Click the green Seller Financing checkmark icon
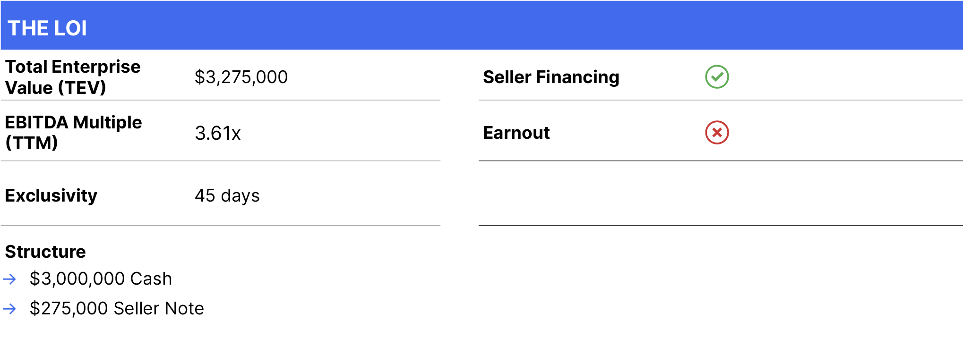This screenshot has width=963, height=338. [717, 77]
